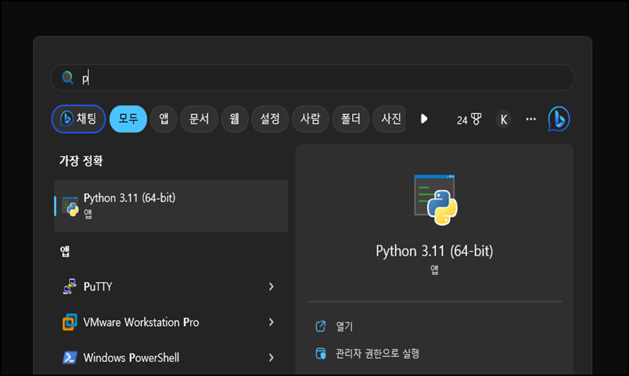The width and height of the screenshot is (629, 376).
Task: Click the Windows PowerShell icon
Action: tap(70, 358)
